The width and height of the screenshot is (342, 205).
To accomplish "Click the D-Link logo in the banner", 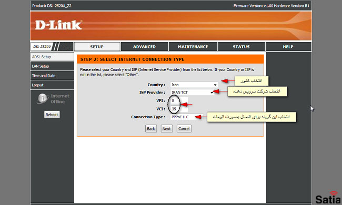I will coord(58,25).
